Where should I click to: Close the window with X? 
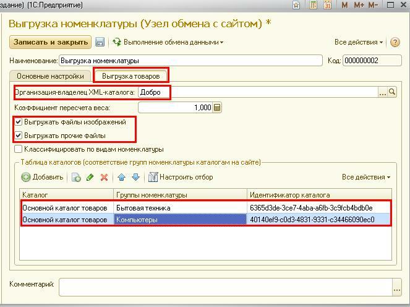[x=404, y=5]
